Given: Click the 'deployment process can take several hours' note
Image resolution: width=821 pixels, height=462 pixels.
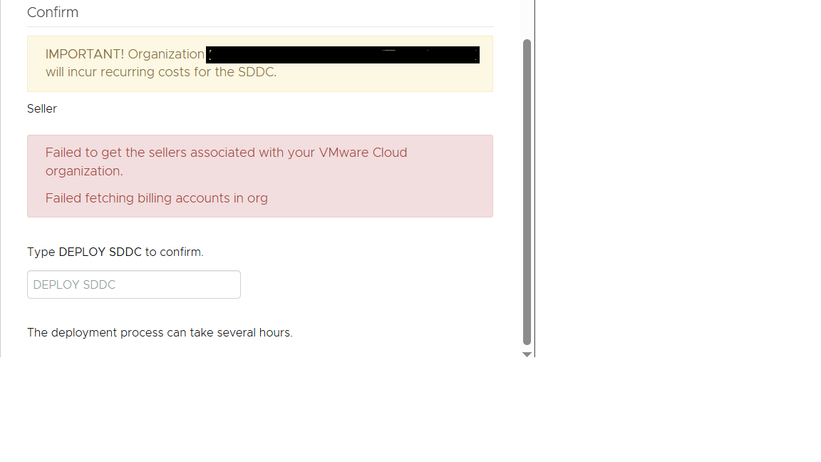Looking at the screenshot, I should click(x=160, y=332).
